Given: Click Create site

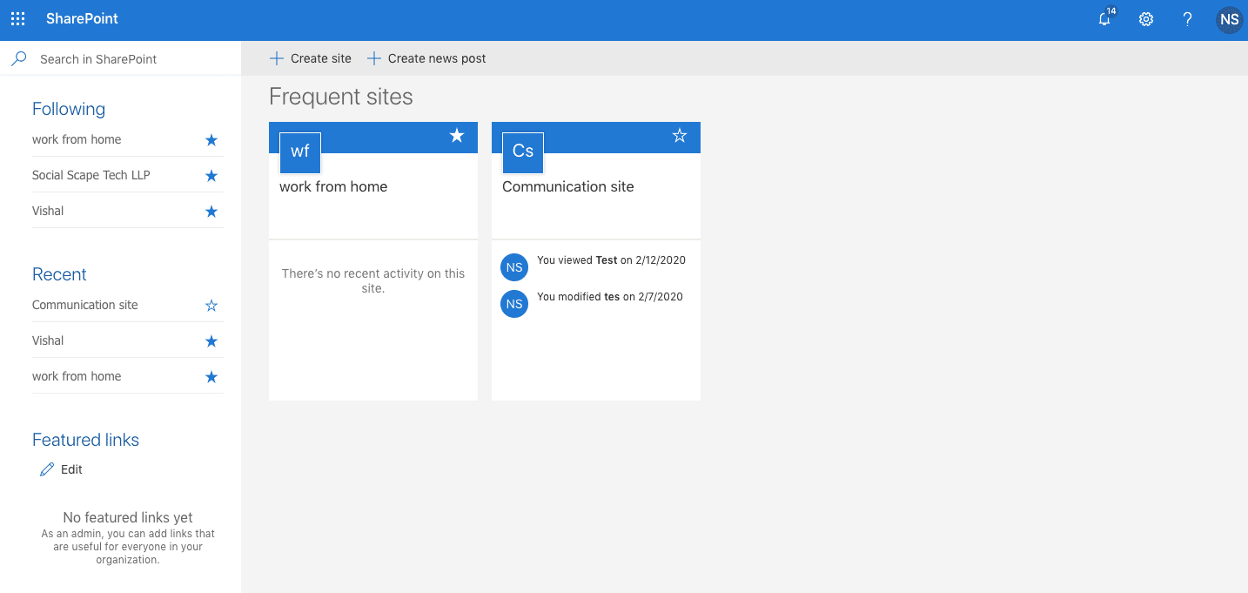Looking at the screenshot, I should click(311, 58).
